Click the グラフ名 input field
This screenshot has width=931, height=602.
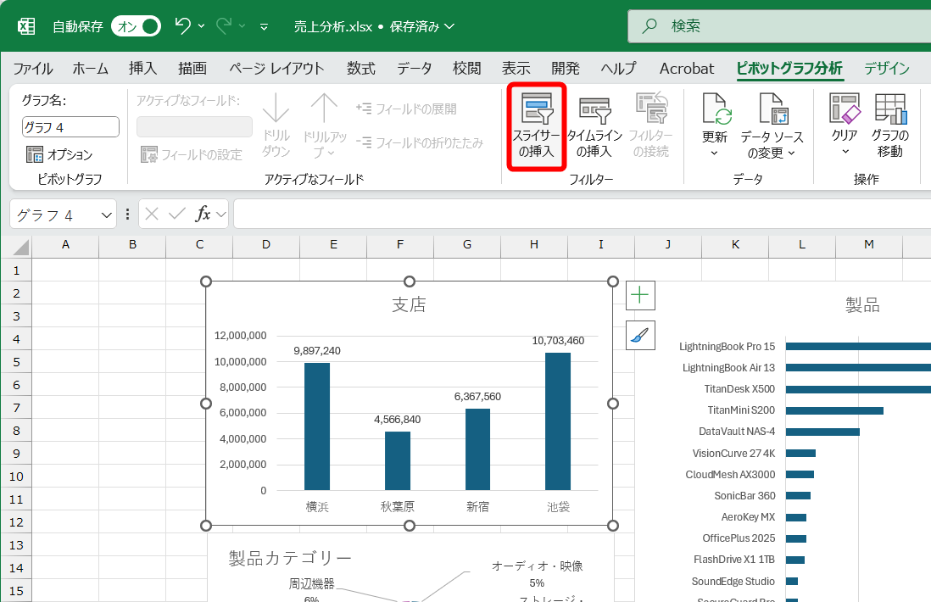70,127
